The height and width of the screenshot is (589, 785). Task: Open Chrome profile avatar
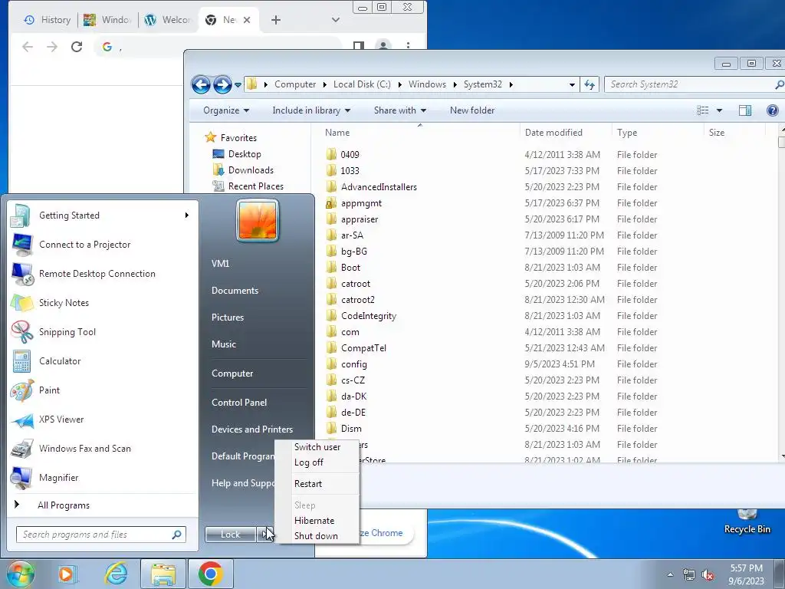(x=383, y=46)
